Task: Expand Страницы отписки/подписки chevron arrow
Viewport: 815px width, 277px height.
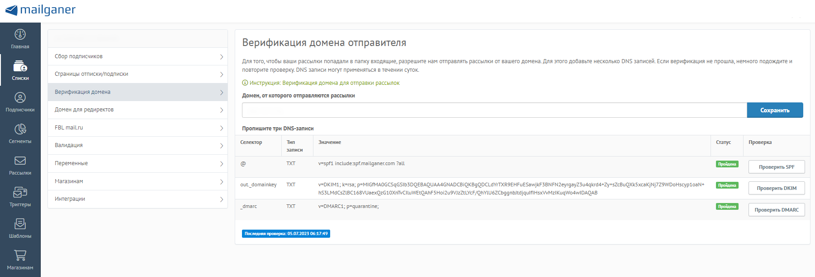Action: coord(222,74)
